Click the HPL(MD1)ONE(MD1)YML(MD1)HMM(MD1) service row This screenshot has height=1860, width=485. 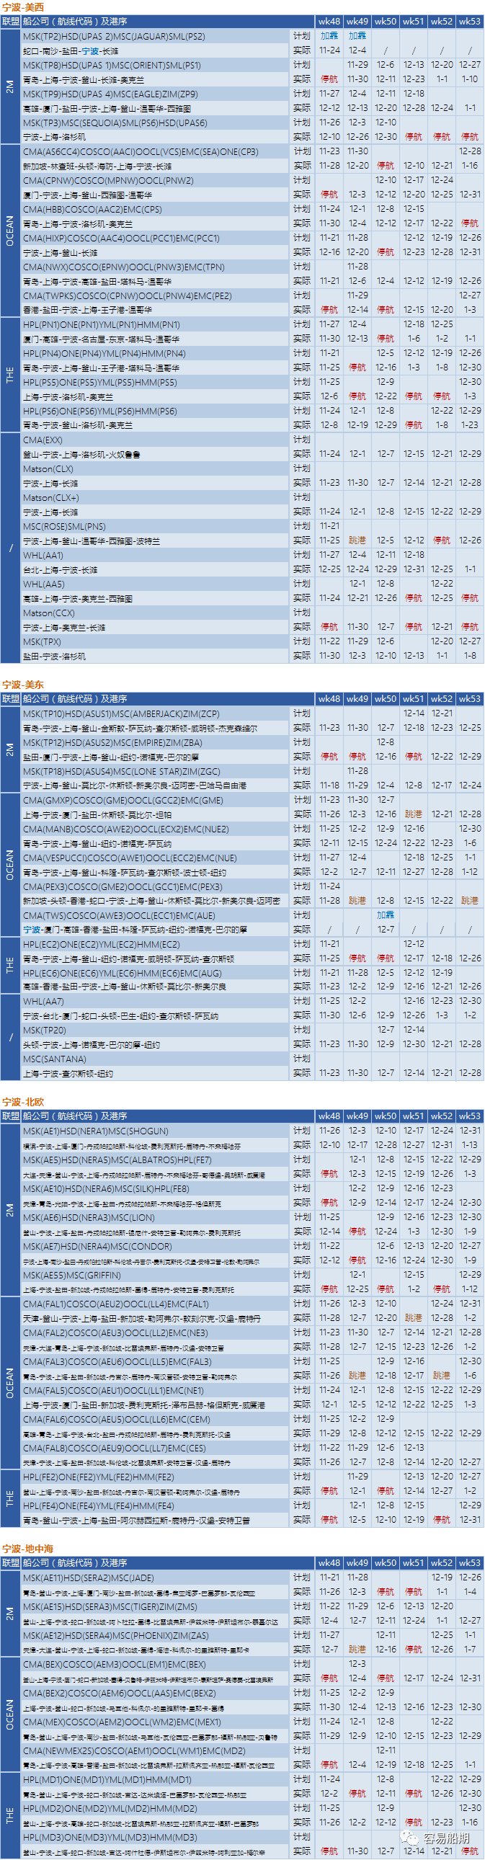[107, 1779]
